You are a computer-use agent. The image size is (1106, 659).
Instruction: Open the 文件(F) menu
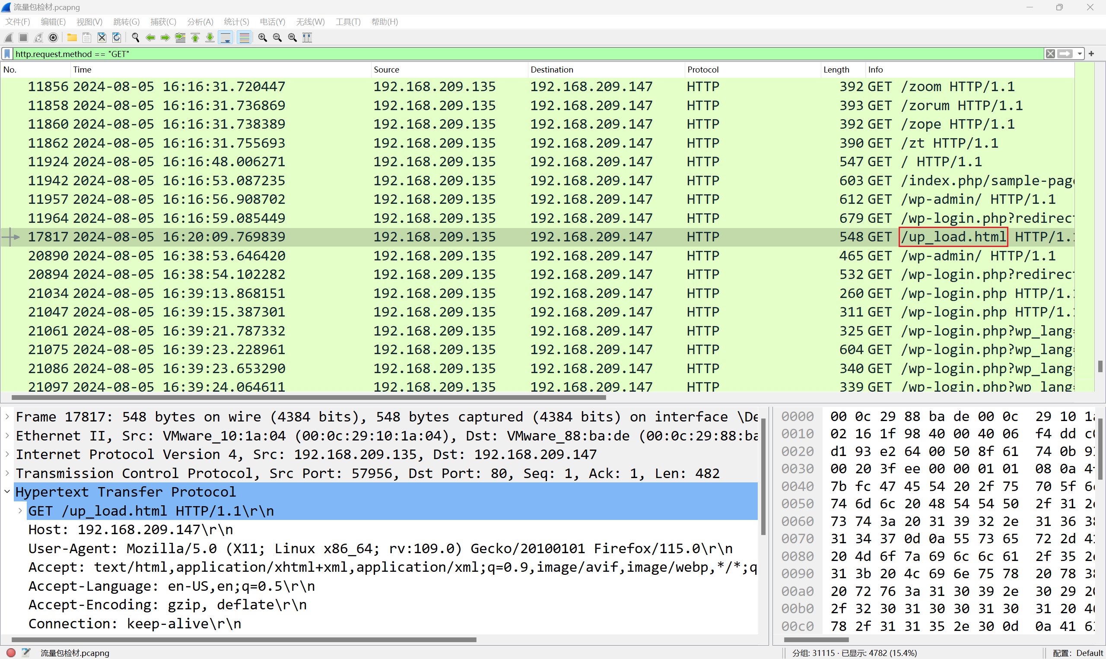pos(18,22)
